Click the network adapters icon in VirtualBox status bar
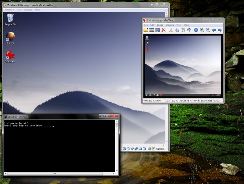This screenshot has height=184, width=244. click(136, 149)
